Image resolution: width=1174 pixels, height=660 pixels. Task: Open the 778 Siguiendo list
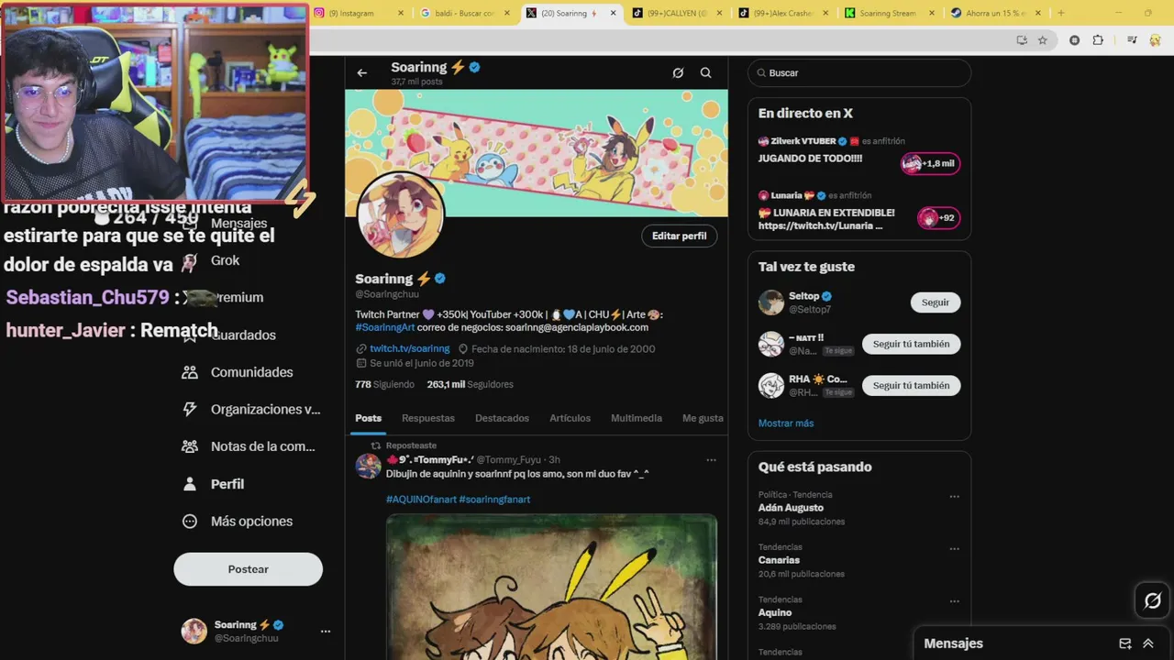384,384
